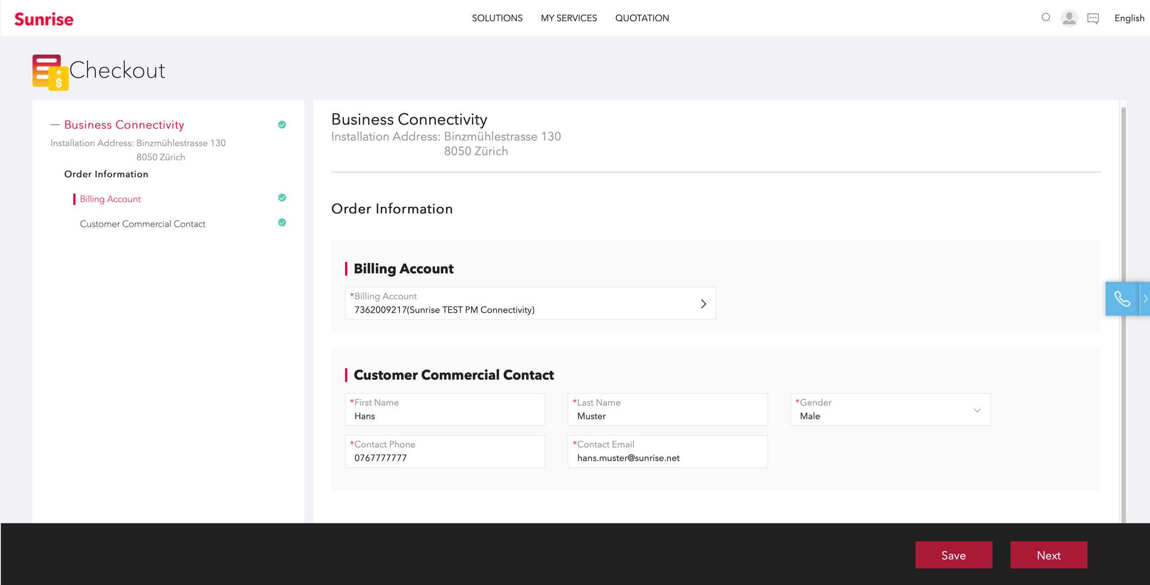The image size is (1150, 585).
Task: Open the QUOTATION menu
Action: (x=642, y=18)
